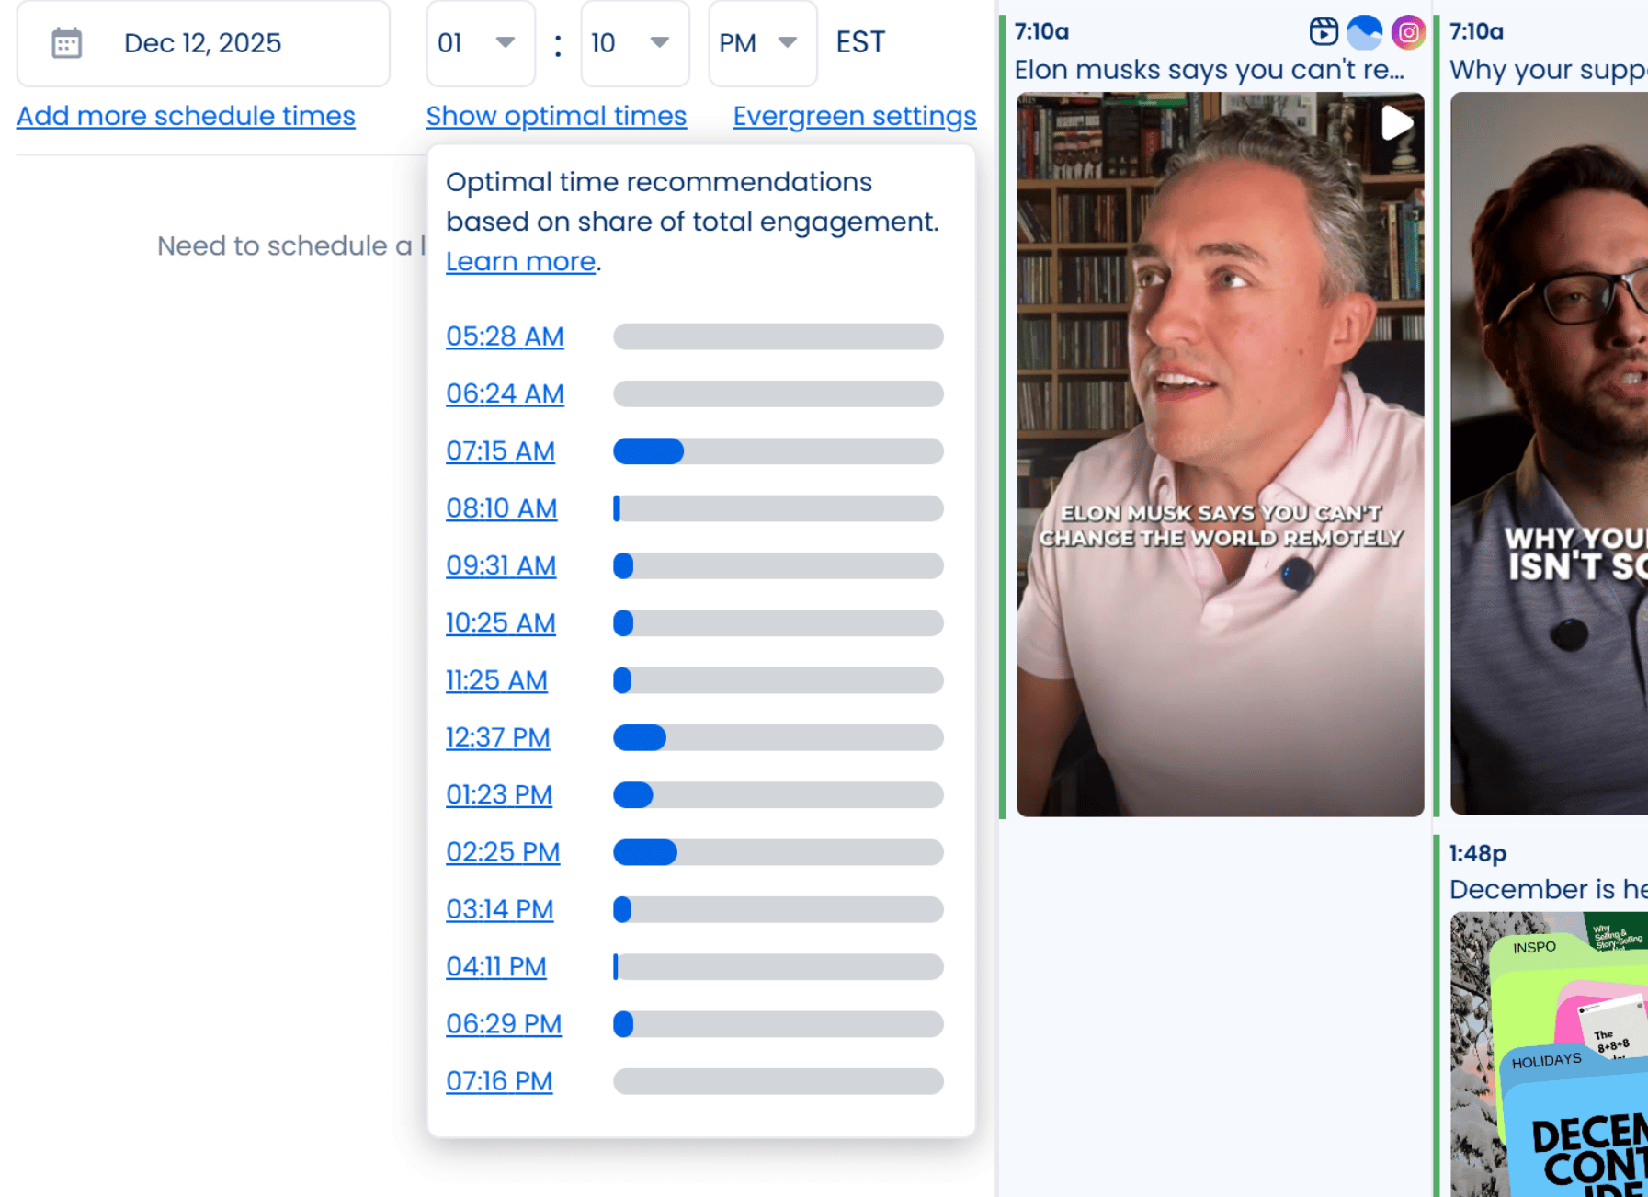
Task: Click the Reels icon on the Elon post
Action: click(1323, 32)
